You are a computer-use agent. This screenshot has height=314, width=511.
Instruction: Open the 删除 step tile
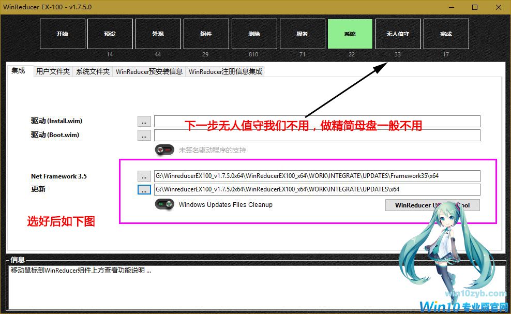click(x=254, y=34)
